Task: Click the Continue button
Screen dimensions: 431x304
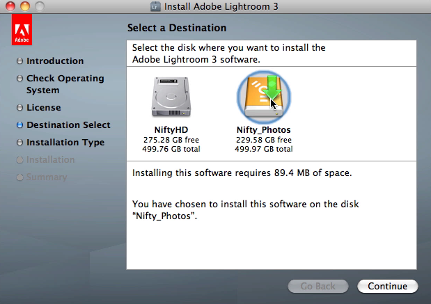Action: tap(388, 286)
